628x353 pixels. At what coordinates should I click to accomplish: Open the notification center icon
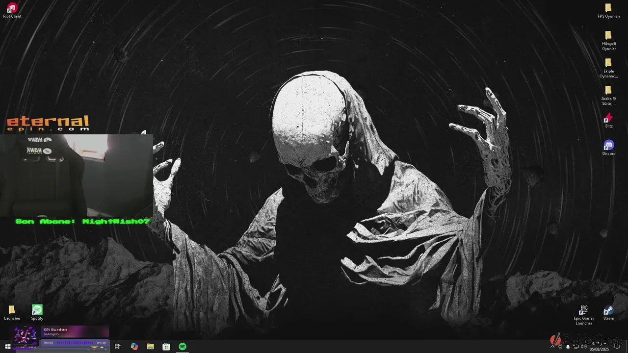[617, 347]
